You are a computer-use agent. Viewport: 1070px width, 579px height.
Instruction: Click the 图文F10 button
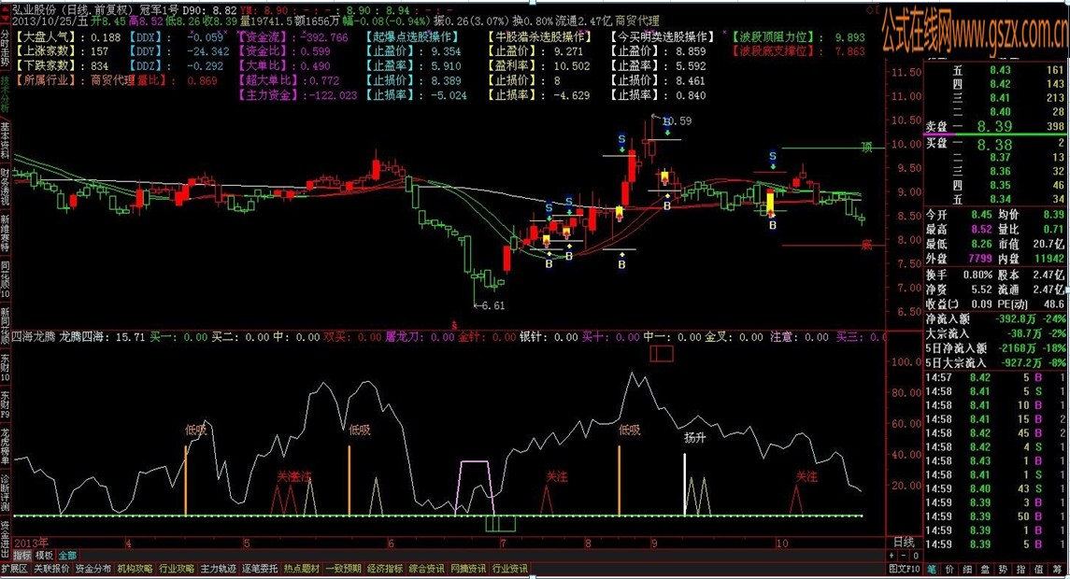(905, 569)
